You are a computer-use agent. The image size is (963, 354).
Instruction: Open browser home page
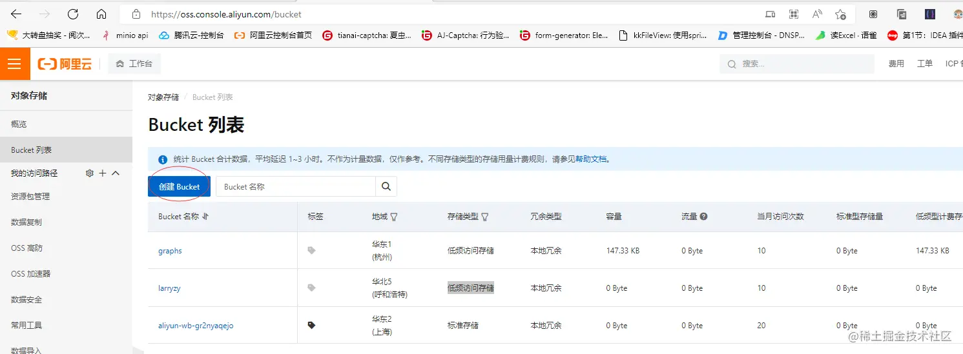pos(101,14)
